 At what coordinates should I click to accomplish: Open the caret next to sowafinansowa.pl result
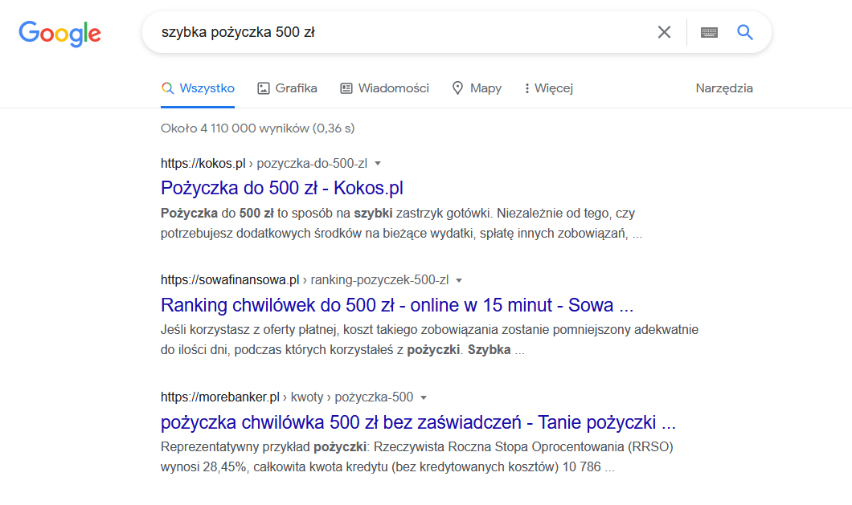click(458, 279)
